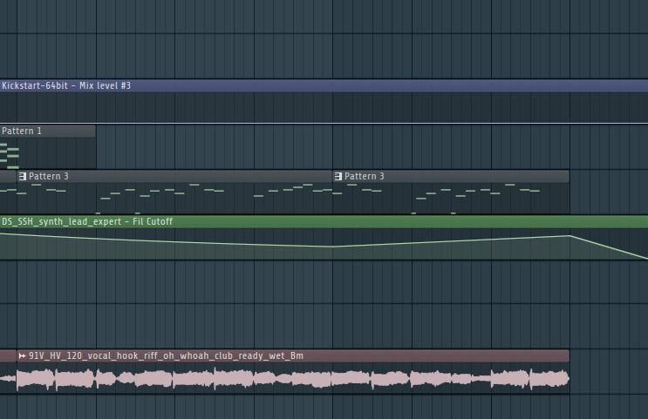Open the vocal hook audio clip menu icon

point(23,355)
